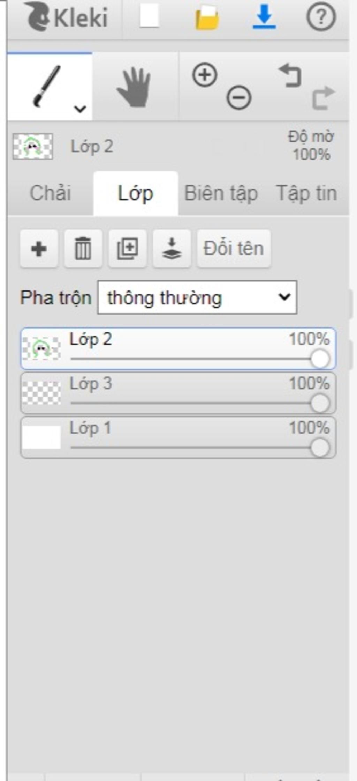The image size is (357, 781).
Task: Delete the current layer with trash icon
Action: pyautogui.click(x=83, y=249)
